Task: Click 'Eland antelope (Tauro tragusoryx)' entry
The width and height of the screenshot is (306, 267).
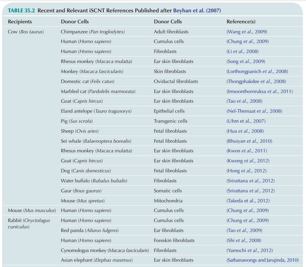Action: click(96, 111)
